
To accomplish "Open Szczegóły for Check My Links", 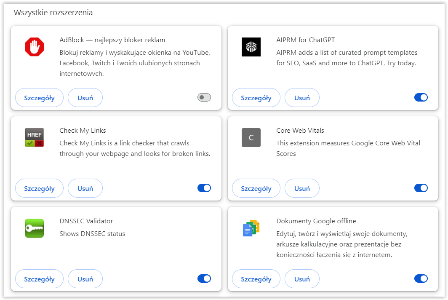I will pos(40,188).
